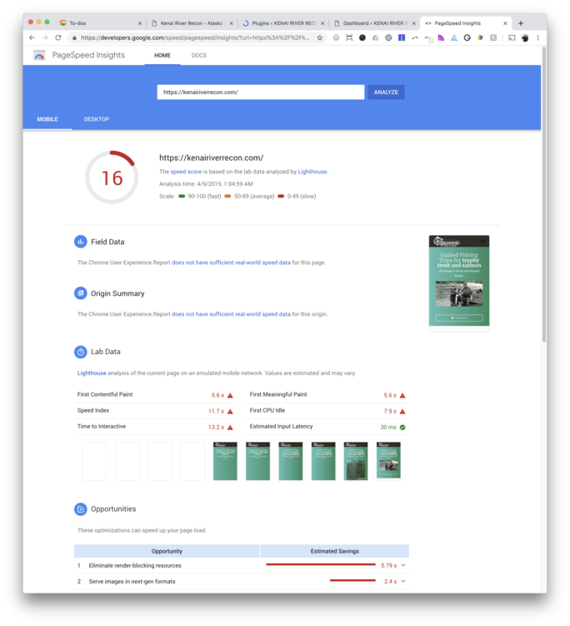Click the site lock icon in address bar
Screen dimensions: 570x626
tap(74, 38)
